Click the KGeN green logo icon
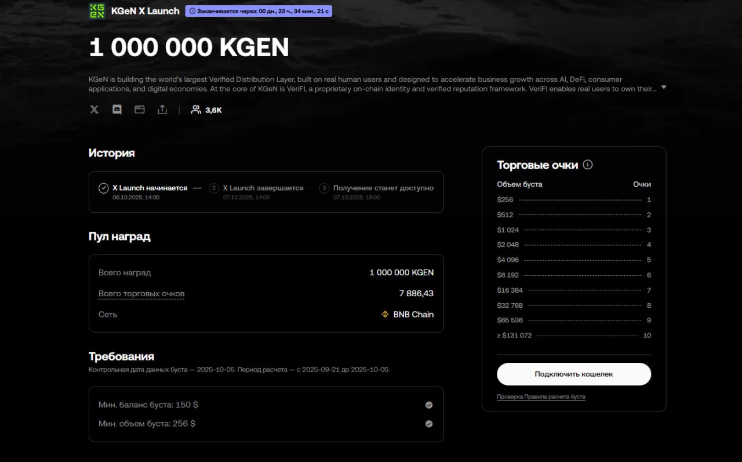The image size is (742, 462). click(97, 10)
